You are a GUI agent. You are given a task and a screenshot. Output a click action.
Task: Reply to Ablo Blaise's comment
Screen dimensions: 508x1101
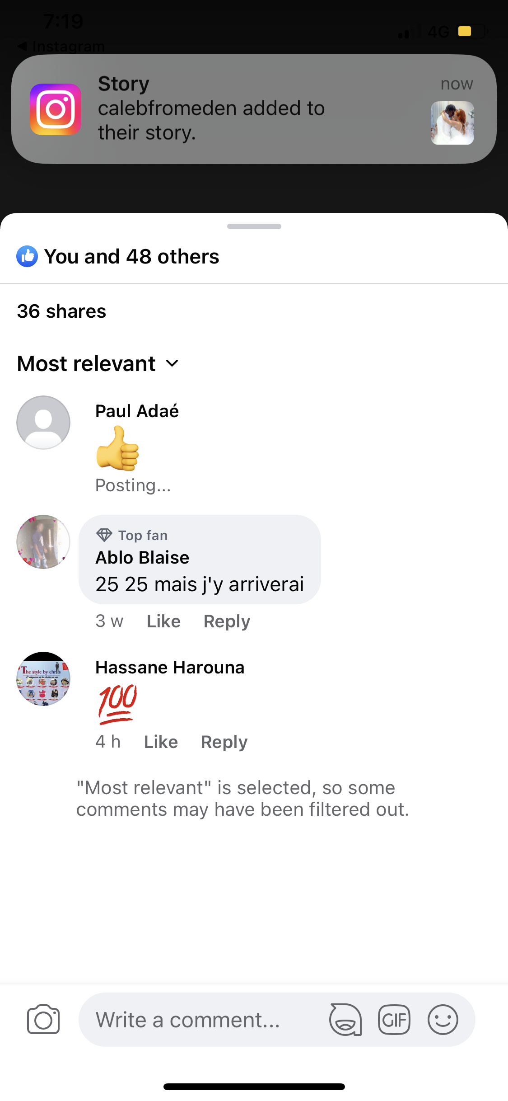click(x=227, y=621)
